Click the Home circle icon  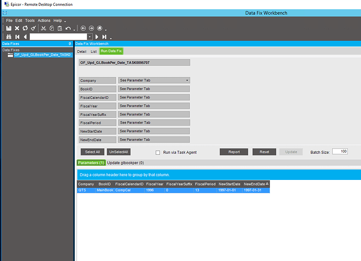click(100, 28)
